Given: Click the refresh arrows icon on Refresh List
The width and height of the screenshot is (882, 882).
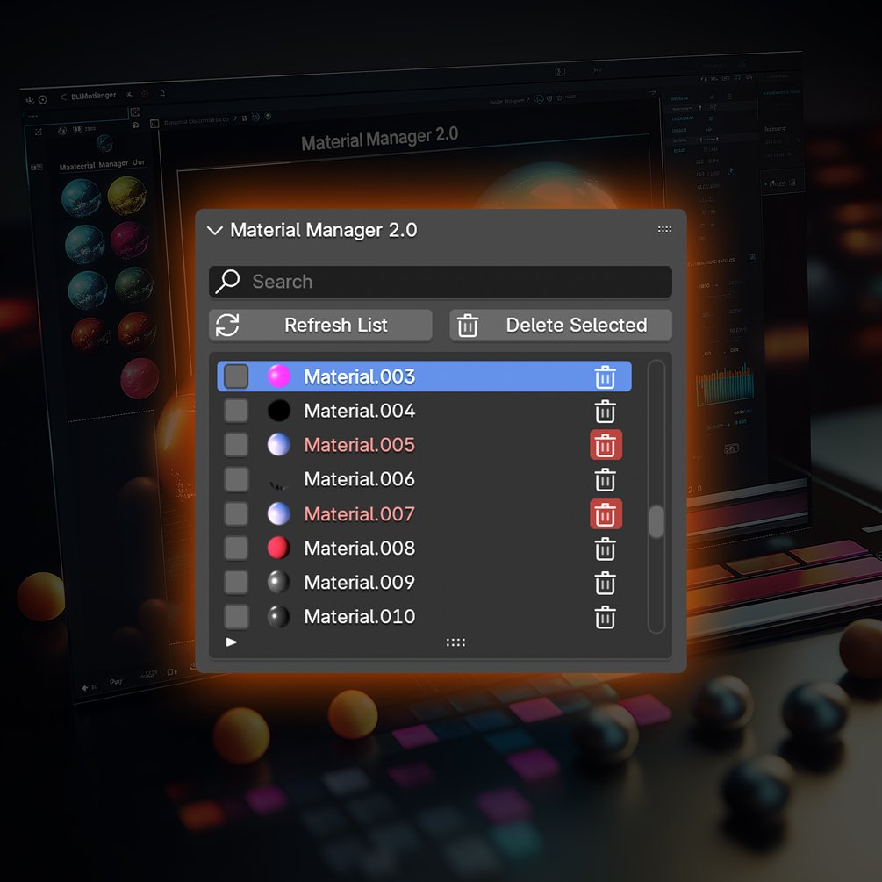Looking at the screenshot, I should tap(227, 325).
